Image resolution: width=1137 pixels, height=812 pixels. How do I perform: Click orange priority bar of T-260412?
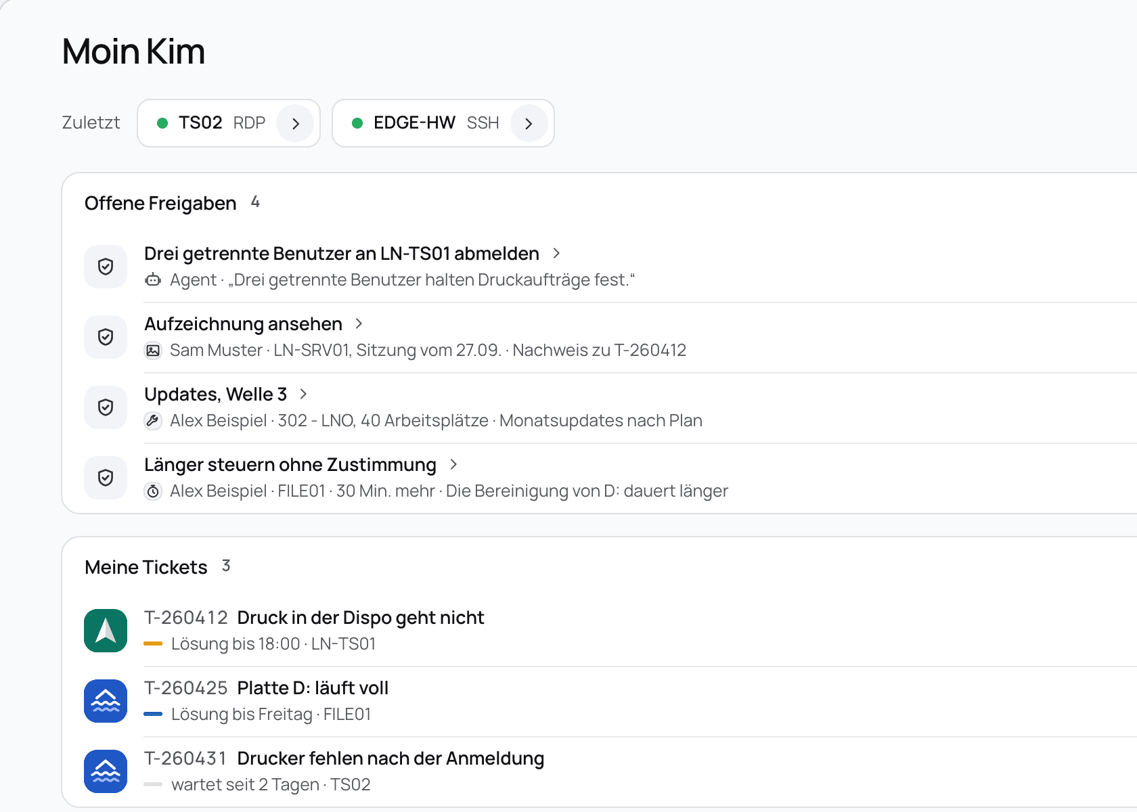tap(153, 644)
